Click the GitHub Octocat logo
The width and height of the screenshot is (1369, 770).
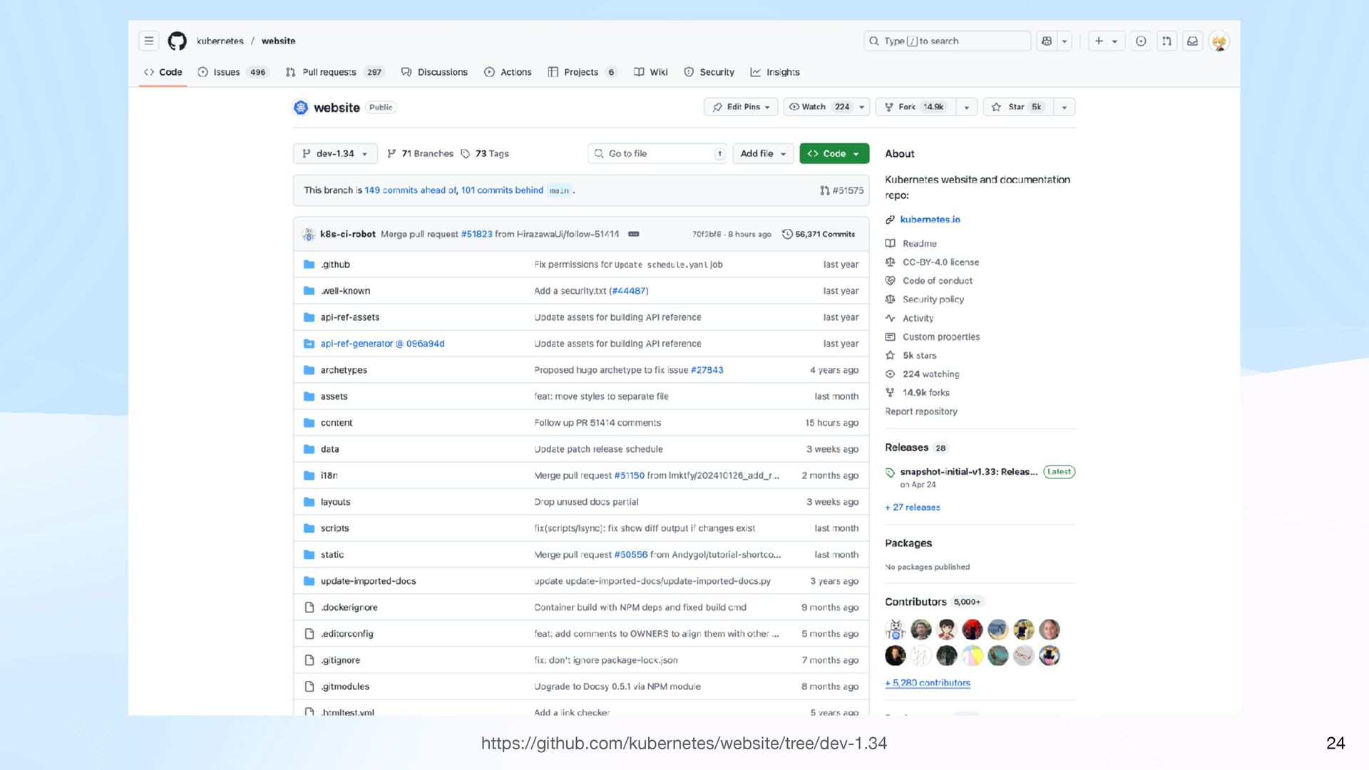[177, 41]
